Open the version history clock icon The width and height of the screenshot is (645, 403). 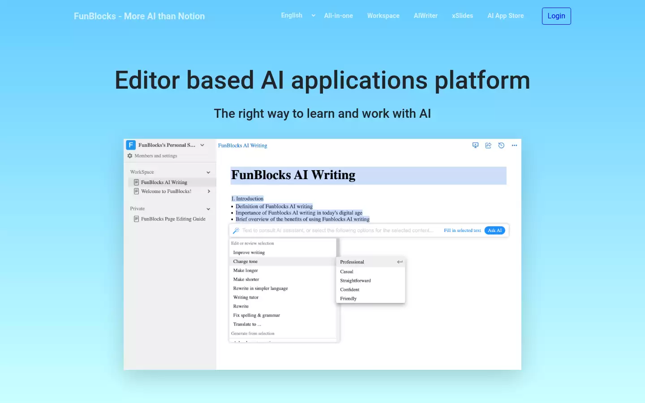[501, 145]
